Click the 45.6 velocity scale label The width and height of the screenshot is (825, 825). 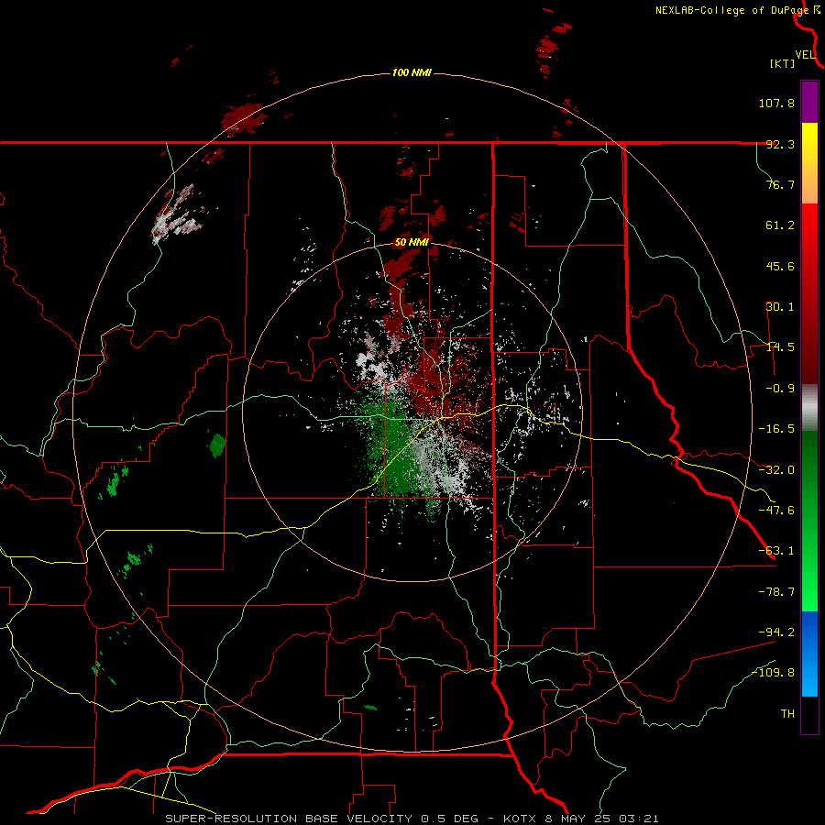tap(780, 266)
